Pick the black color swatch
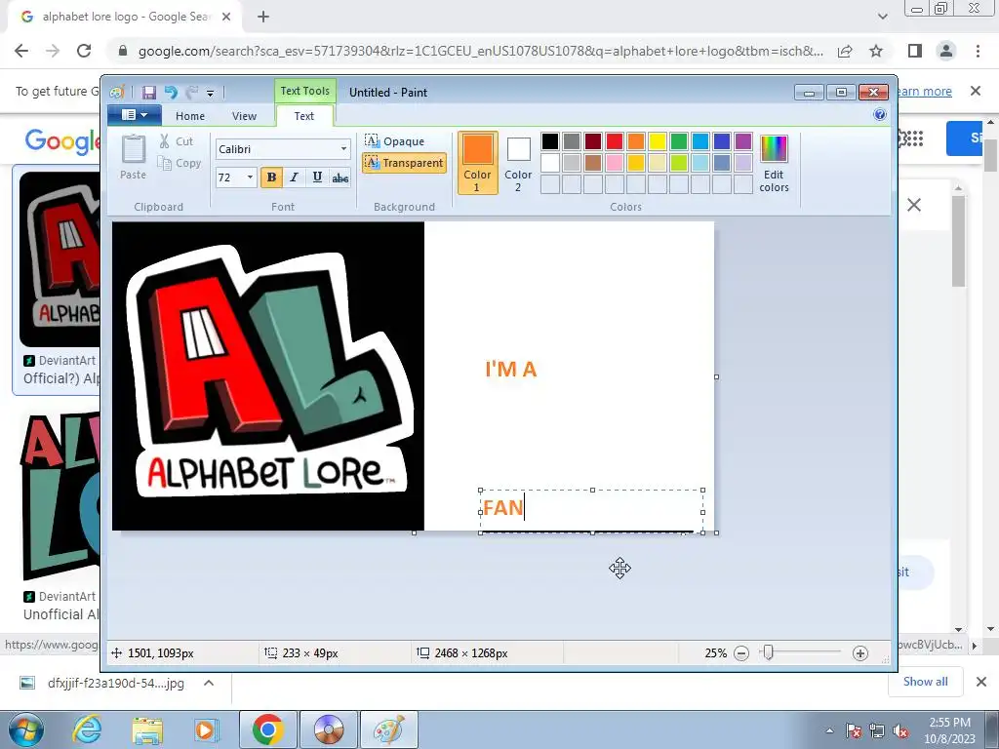The width and height of the screenshot is (999, 749). click(x=550, y=141)
